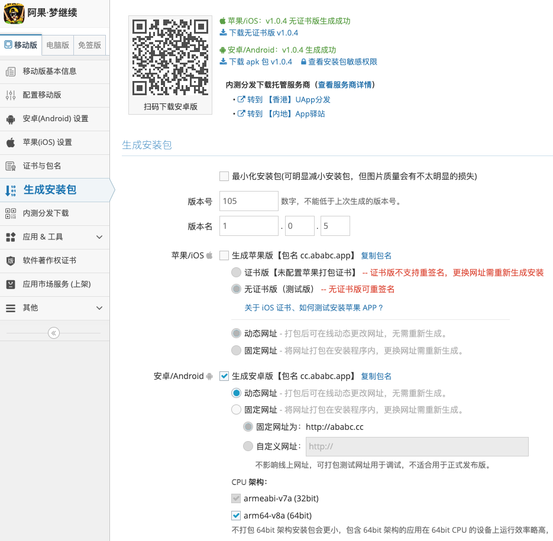Click the 配置移动版 sliders icon
This screenshot has height=541, width=553.
coord(11,95)
